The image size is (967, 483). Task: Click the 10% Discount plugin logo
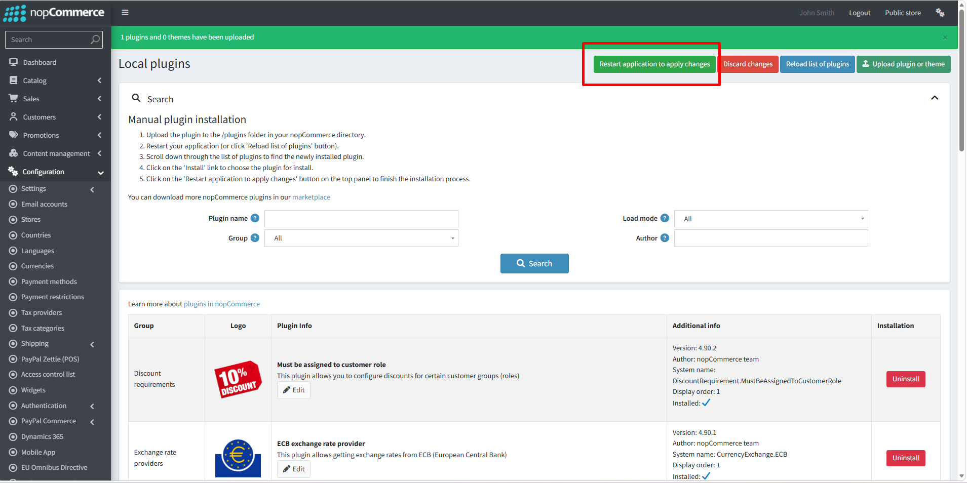click(x=238, y=379)
